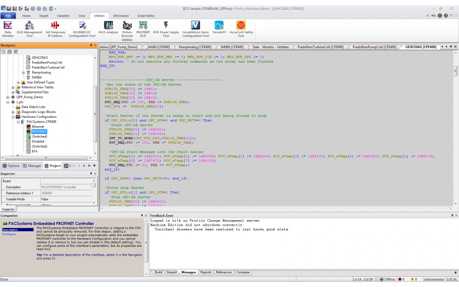
Task: Expand Diagnostic Logic Blocks node
Action: [13, 112]
